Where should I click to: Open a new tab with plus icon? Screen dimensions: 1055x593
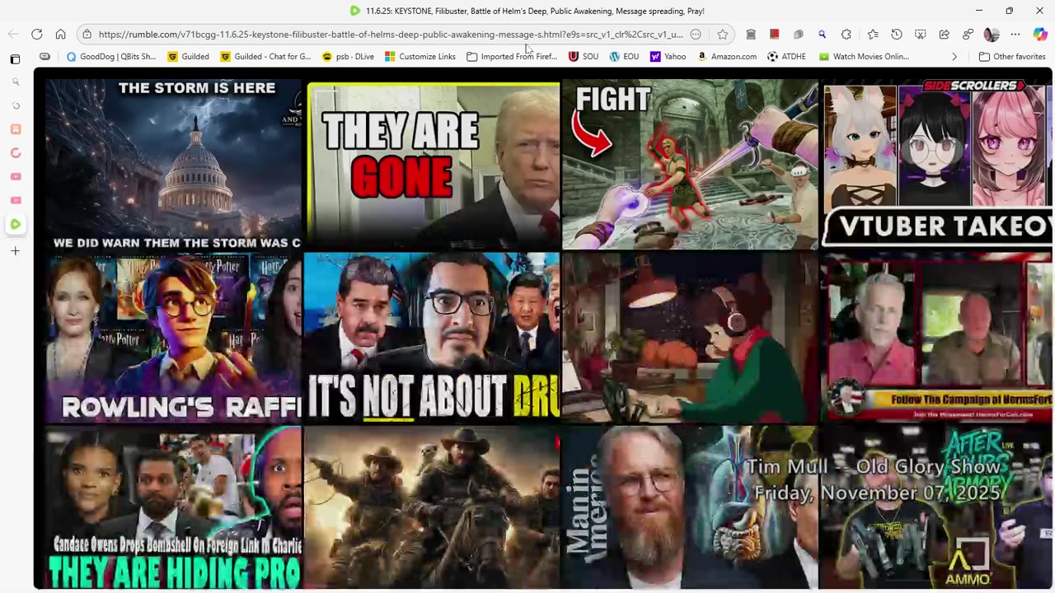point(15,250)
